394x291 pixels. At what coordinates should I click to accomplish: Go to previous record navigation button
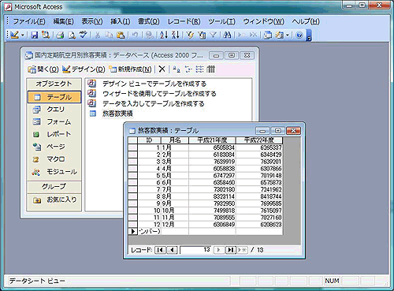coord(172,250)
